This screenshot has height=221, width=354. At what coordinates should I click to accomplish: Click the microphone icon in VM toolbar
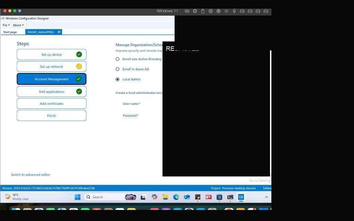[x=234, y=11]
